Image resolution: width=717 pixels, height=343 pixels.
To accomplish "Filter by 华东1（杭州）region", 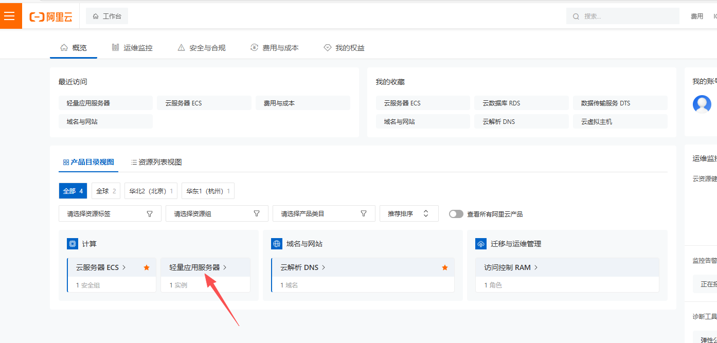I will 208,191.
